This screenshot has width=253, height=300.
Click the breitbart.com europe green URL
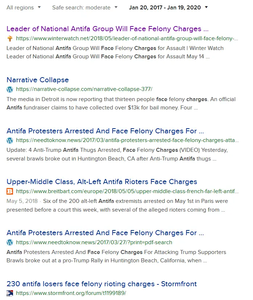pyautogui.click(x=127, y=191)
